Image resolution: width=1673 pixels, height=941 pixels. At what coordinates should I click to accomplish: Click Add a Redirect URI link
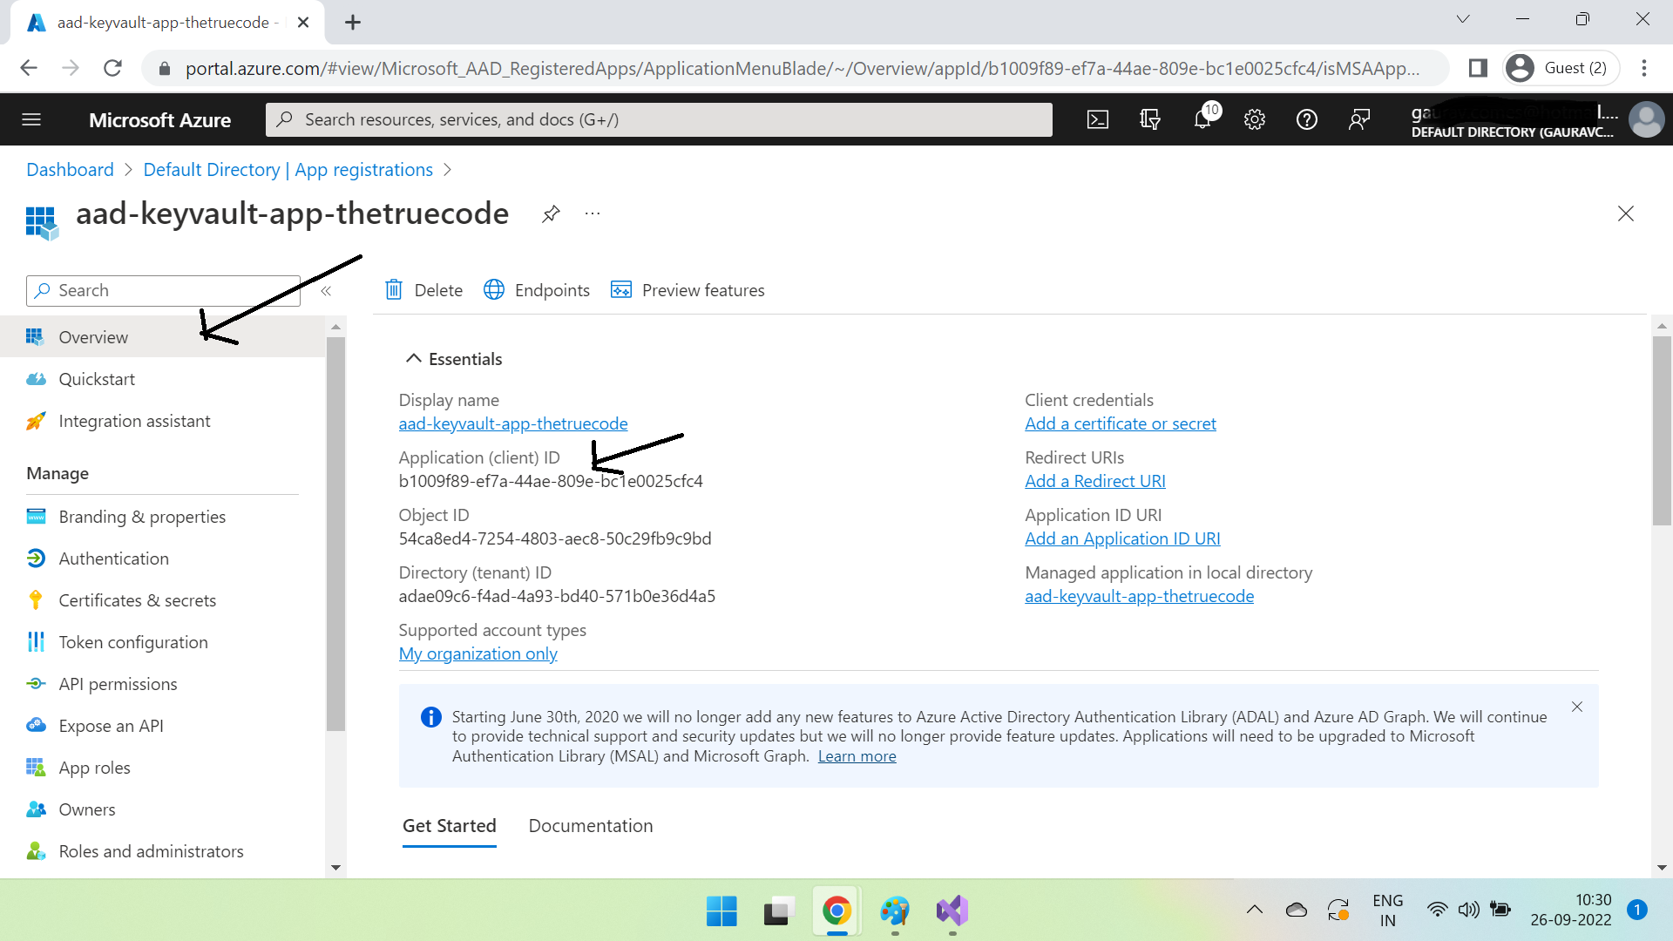[1095, 481]
